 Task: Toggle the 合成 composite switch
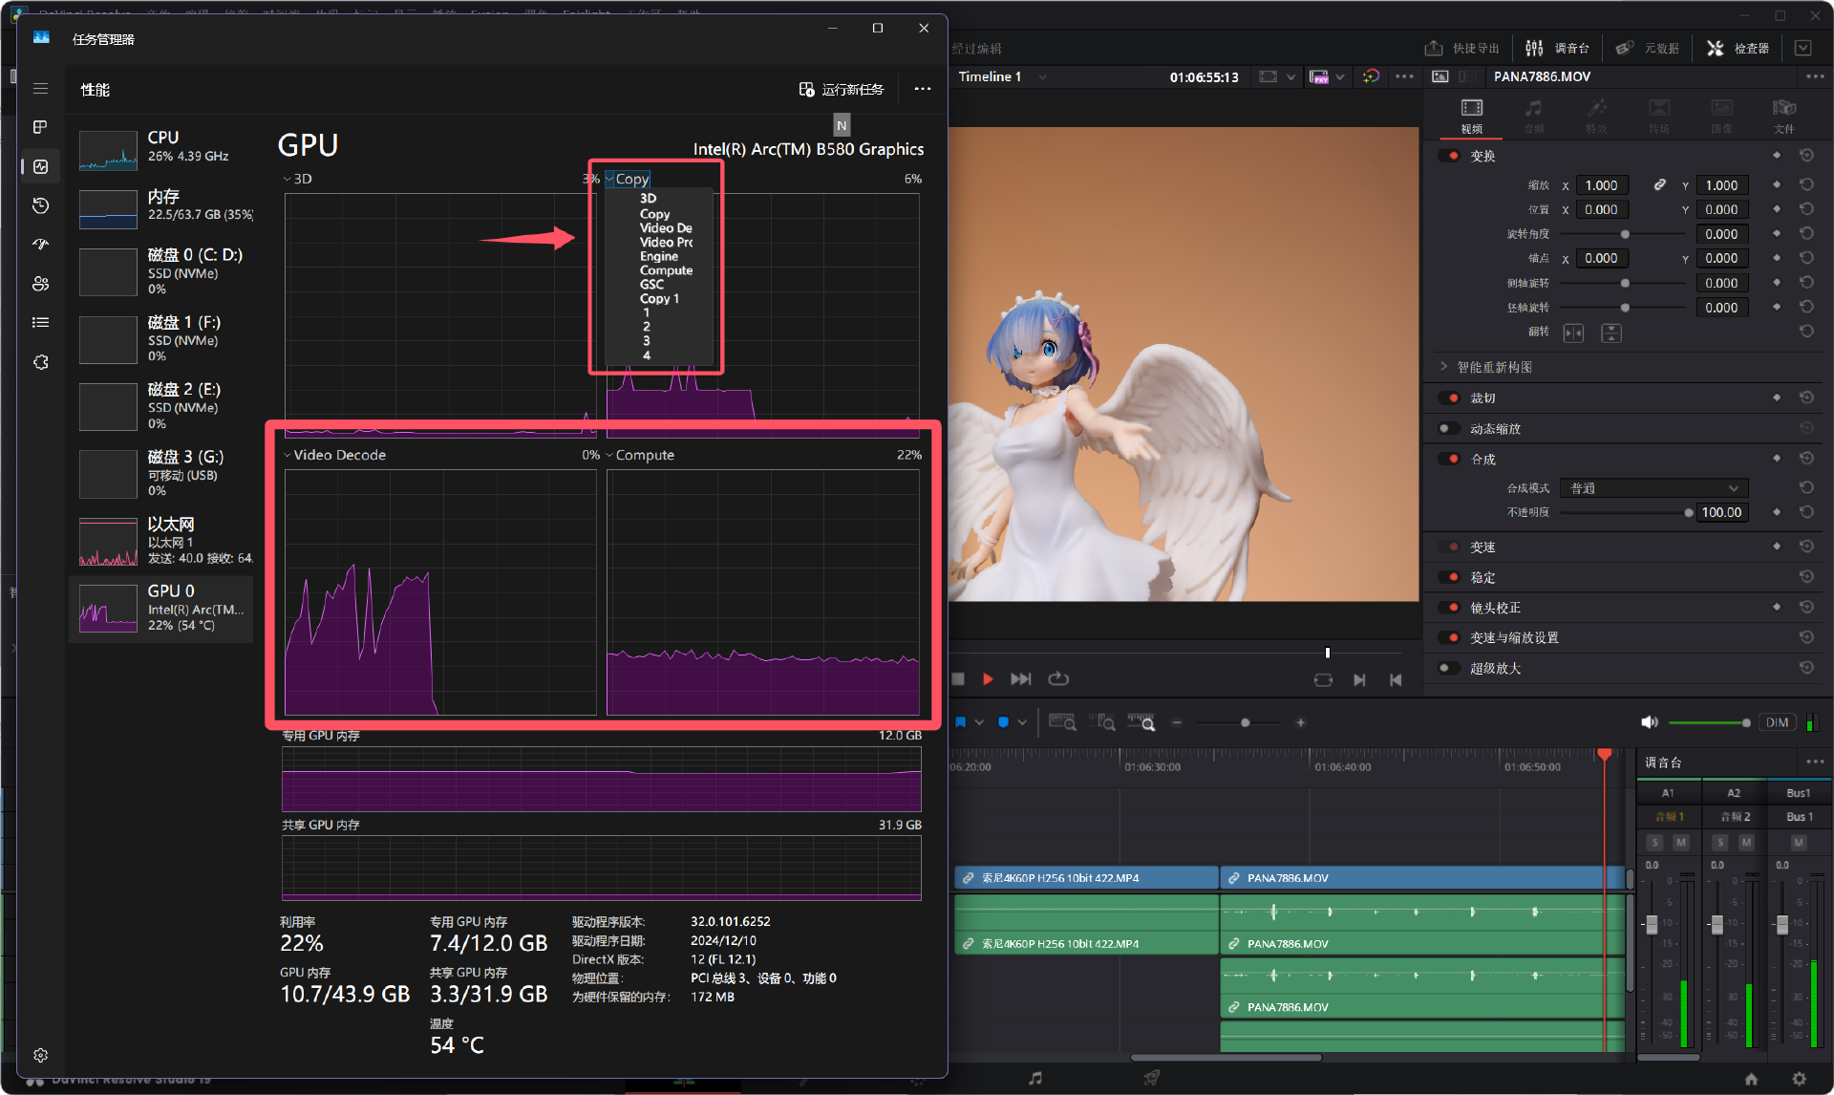click(1449, 459)
